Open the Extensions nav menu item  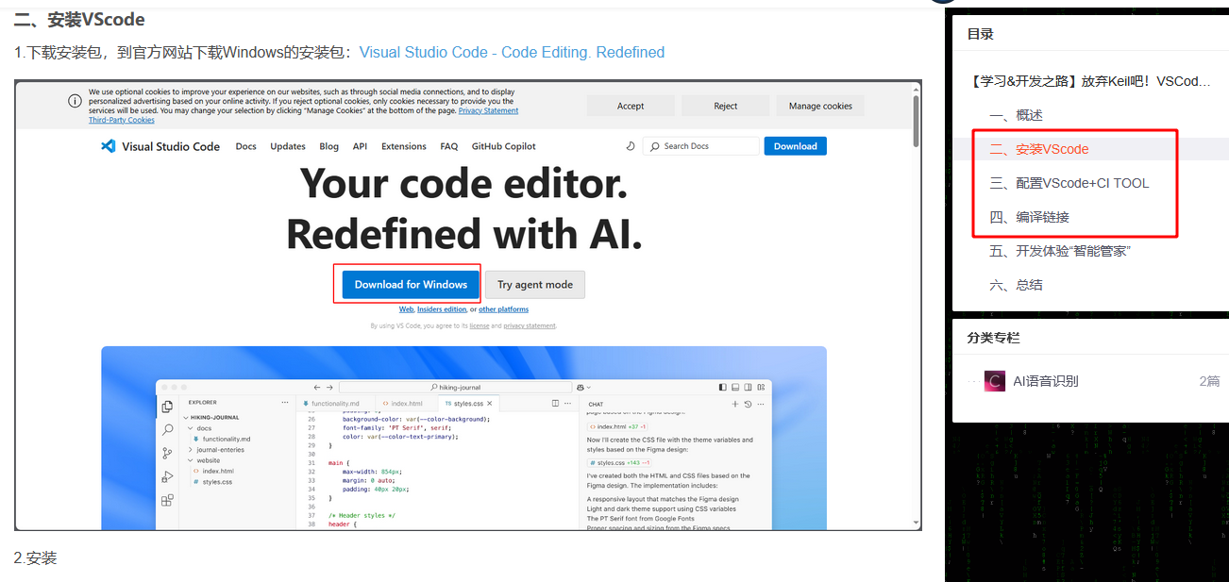pos(404,146)
